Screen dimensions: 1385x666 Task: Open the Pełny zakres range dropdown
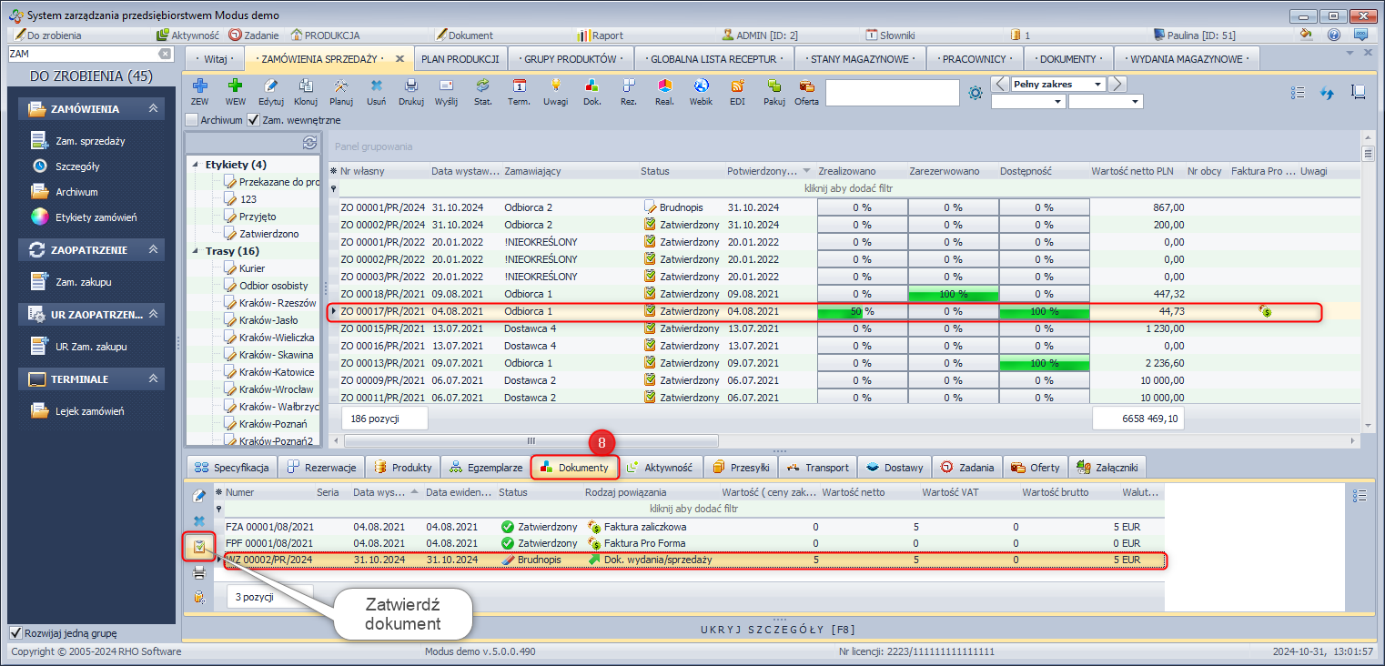pyautogui.click(x=1099, y=85)
